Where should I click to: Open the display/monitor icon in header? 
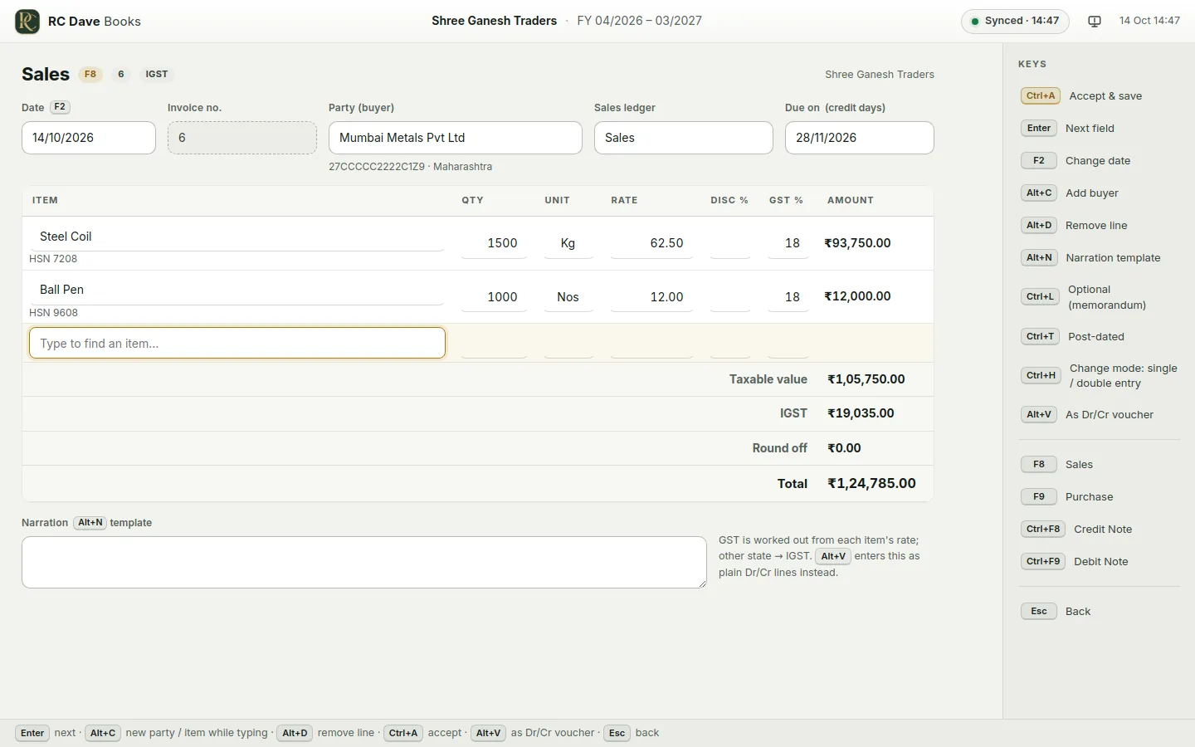[1095, 21]
